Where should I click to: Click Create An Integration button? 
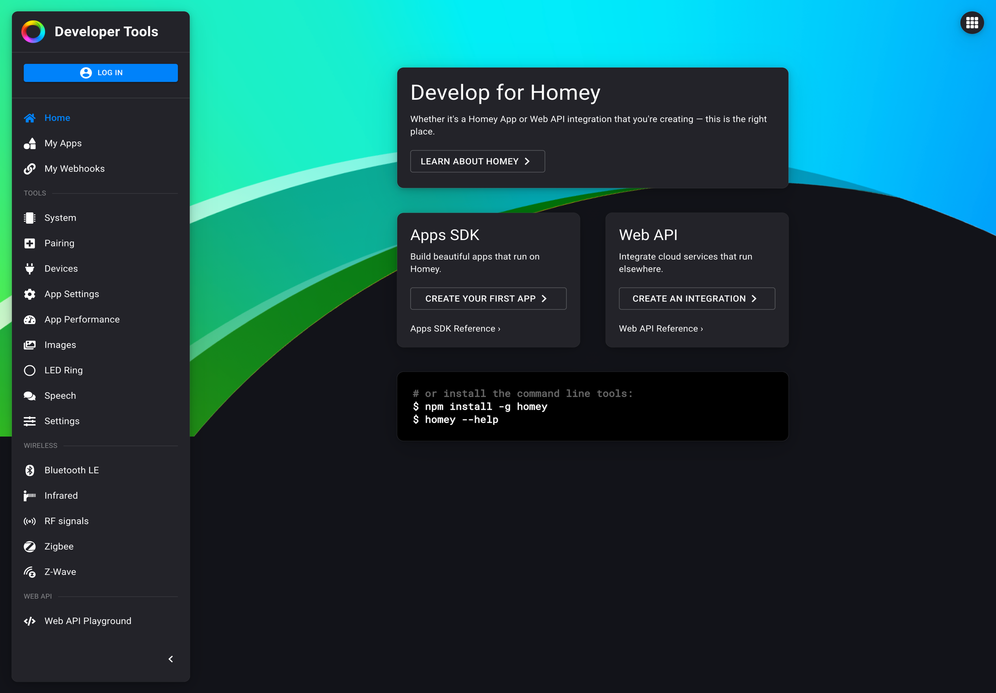tap(697, 299)
